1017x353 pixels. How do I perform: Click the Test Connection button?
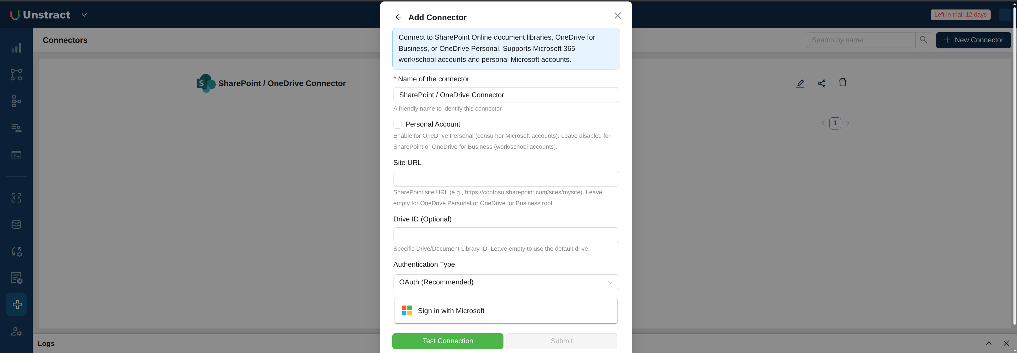point(447,341)
